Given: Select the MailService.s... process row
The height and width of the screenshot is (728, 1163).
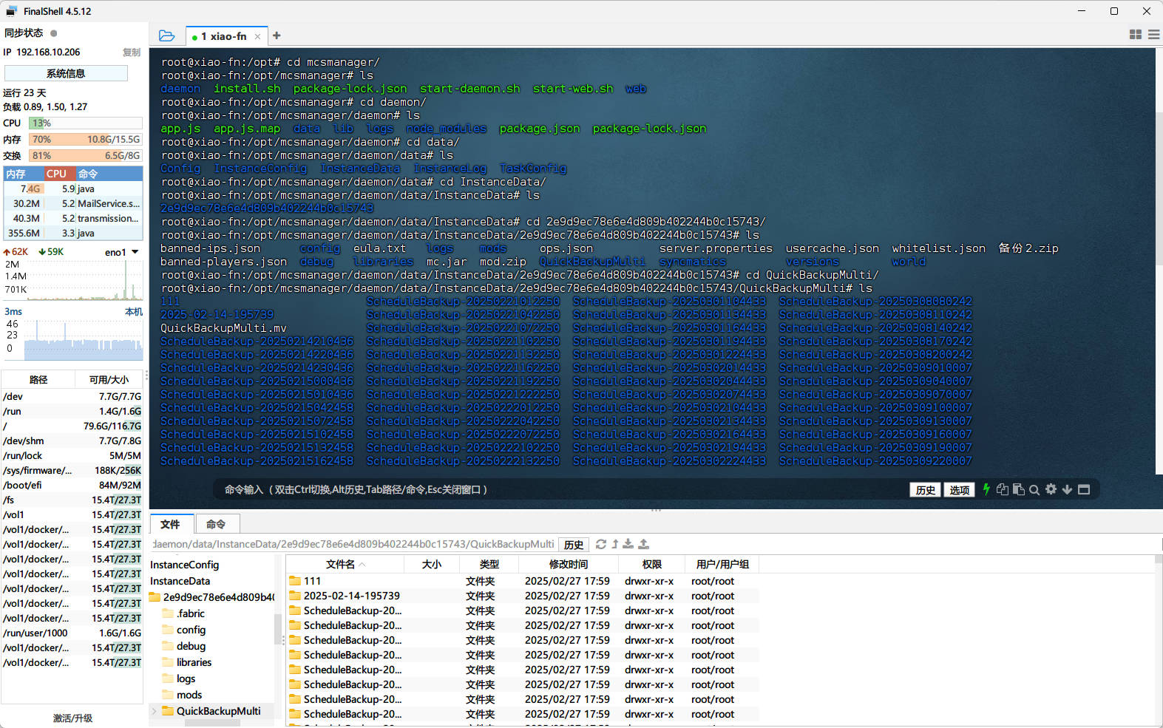Looking at the screenshot, I should point(73,203).
